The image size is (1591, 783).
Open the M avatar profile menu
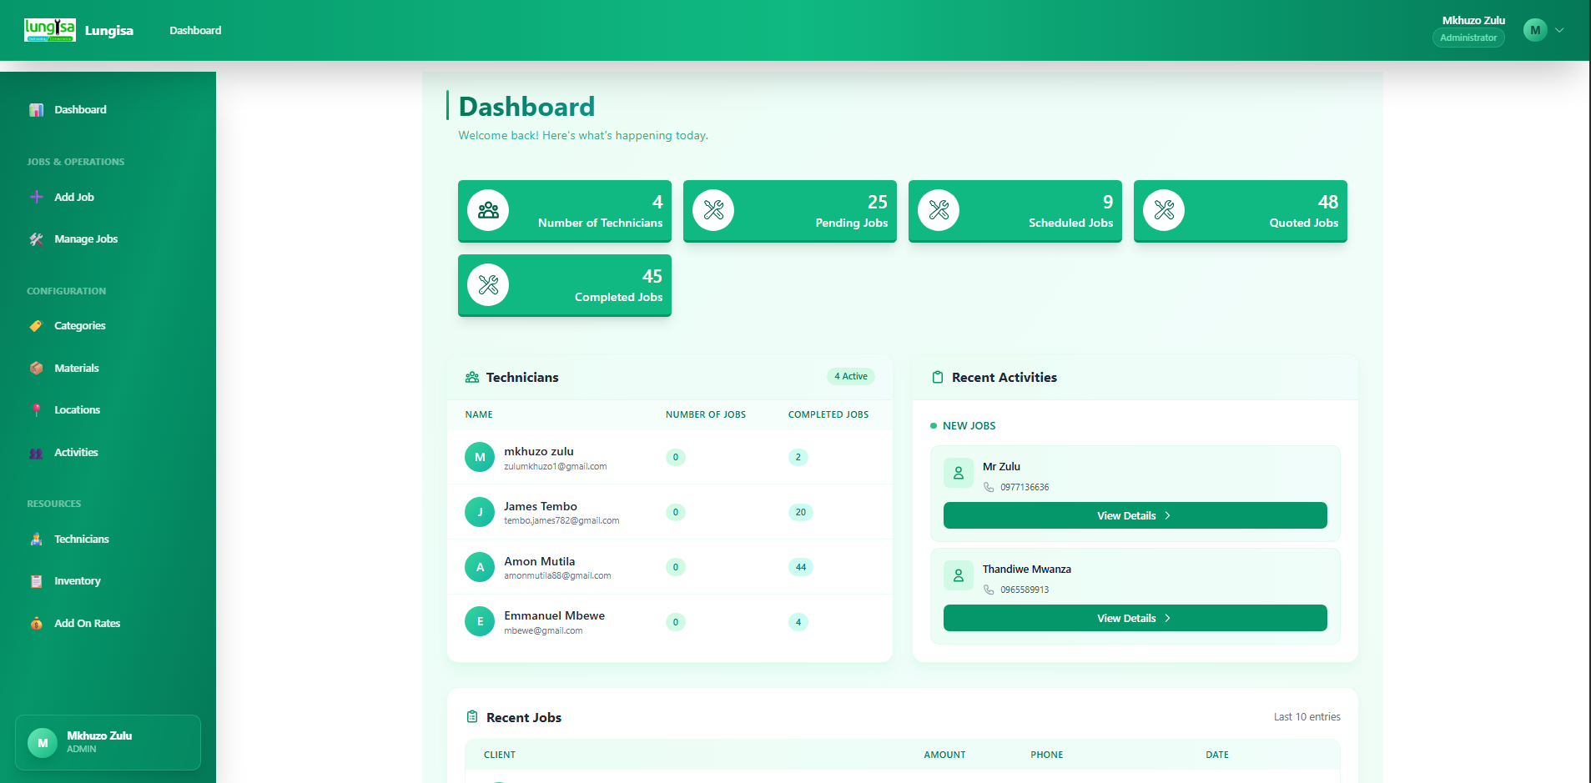[x=1535, y=30]
